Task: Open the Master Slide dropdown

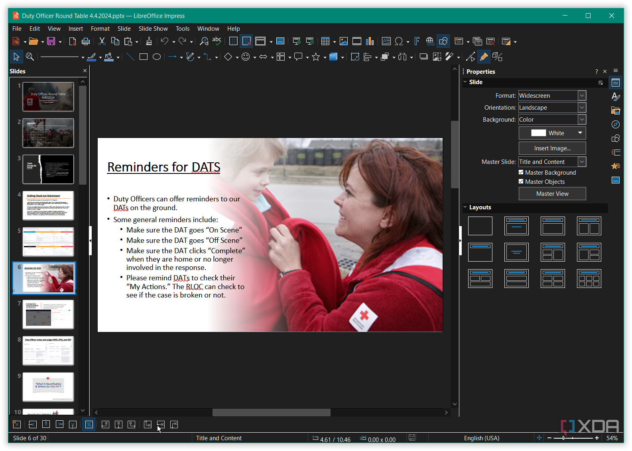Action: (552, 162)
